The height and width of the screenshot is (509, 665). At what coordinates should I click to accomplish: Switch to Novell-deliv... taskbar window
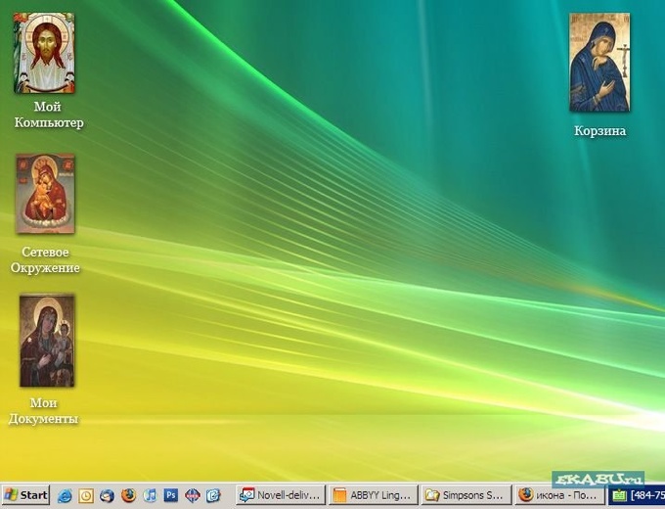280,495
